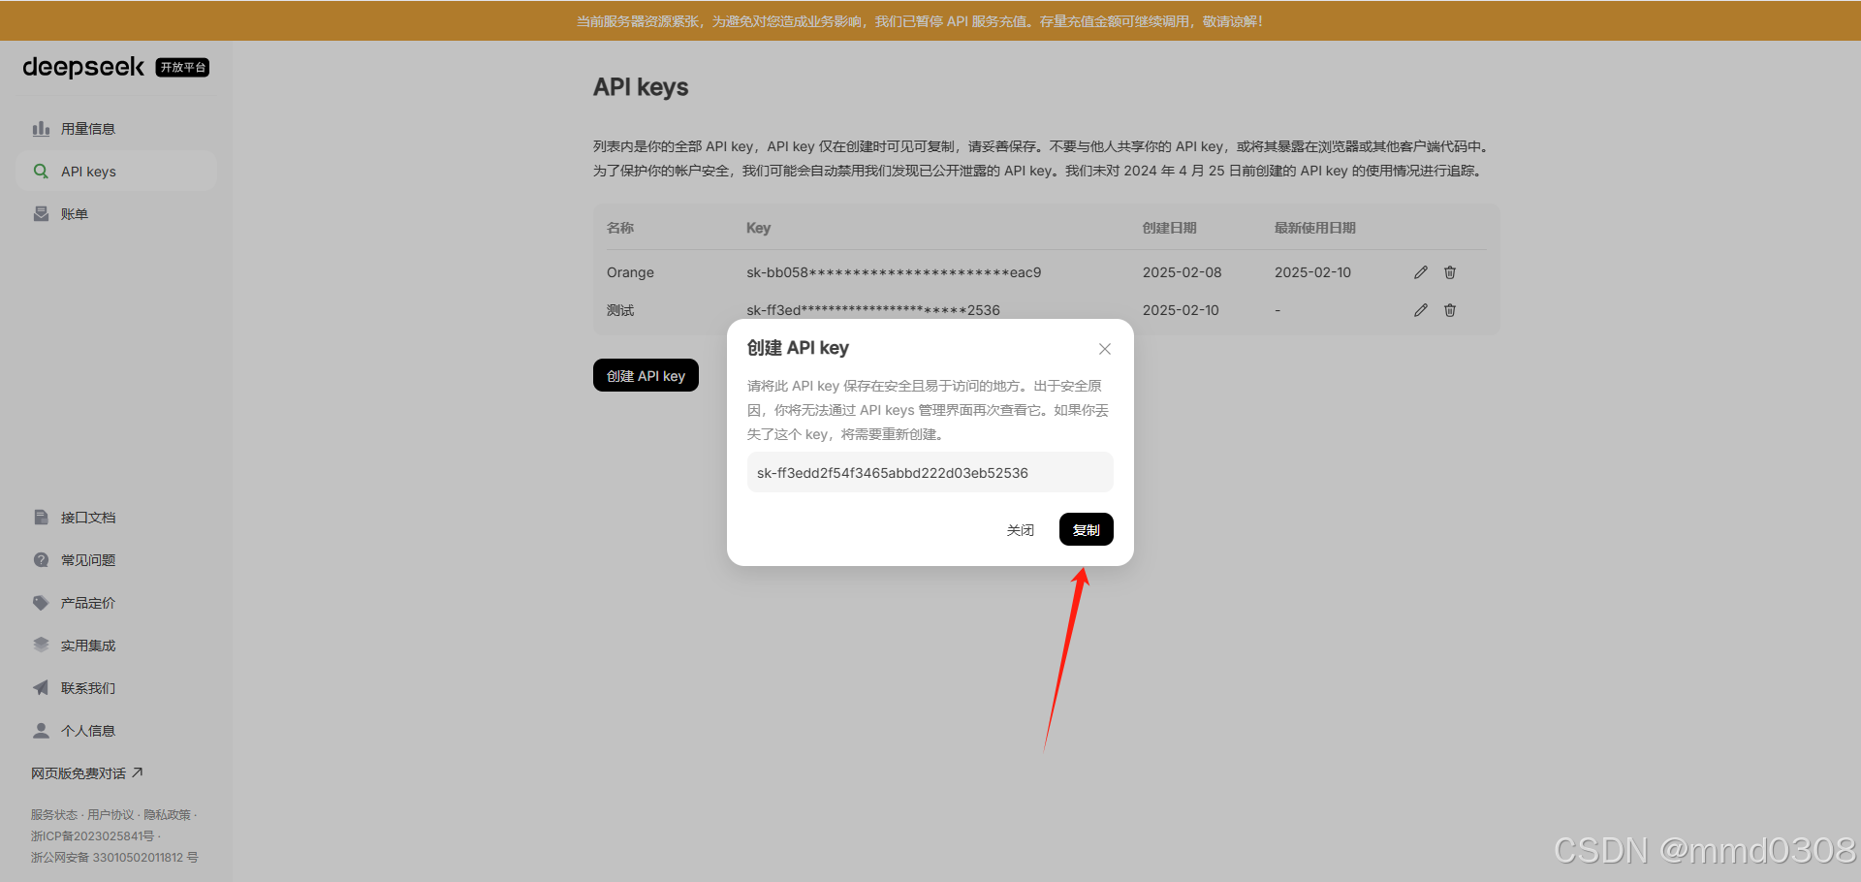The height and width of the screenshot is (882, 1861).
Task: Click the sk-bb058 masked key
Action: (x=894, y=272)
